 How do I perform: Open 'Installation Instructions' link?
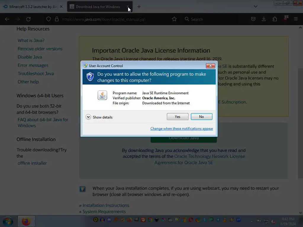click(106, 205)
